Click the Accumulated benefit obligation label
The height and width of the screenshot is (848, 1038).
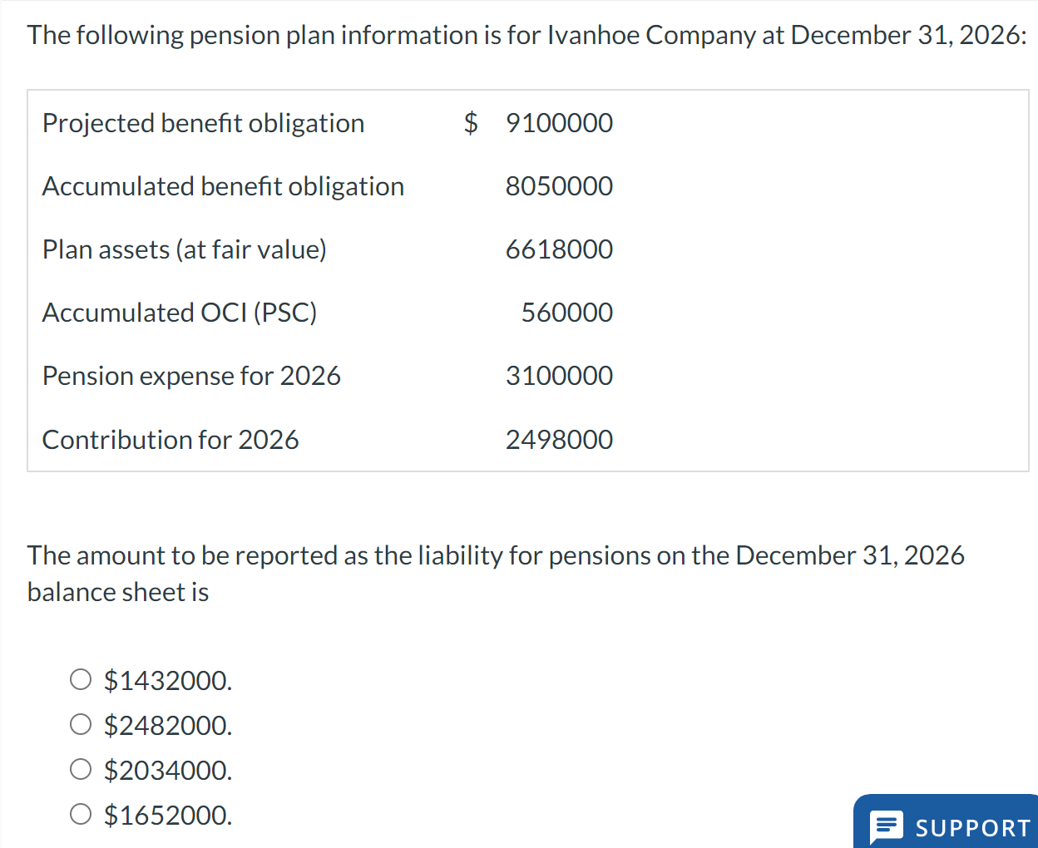223,186
